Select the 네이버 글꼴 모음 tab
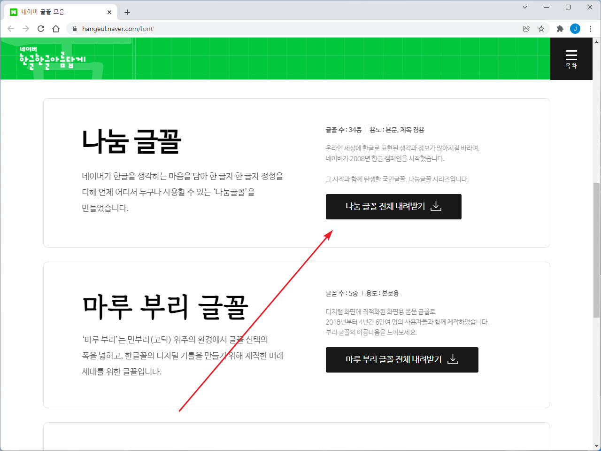 61,12
